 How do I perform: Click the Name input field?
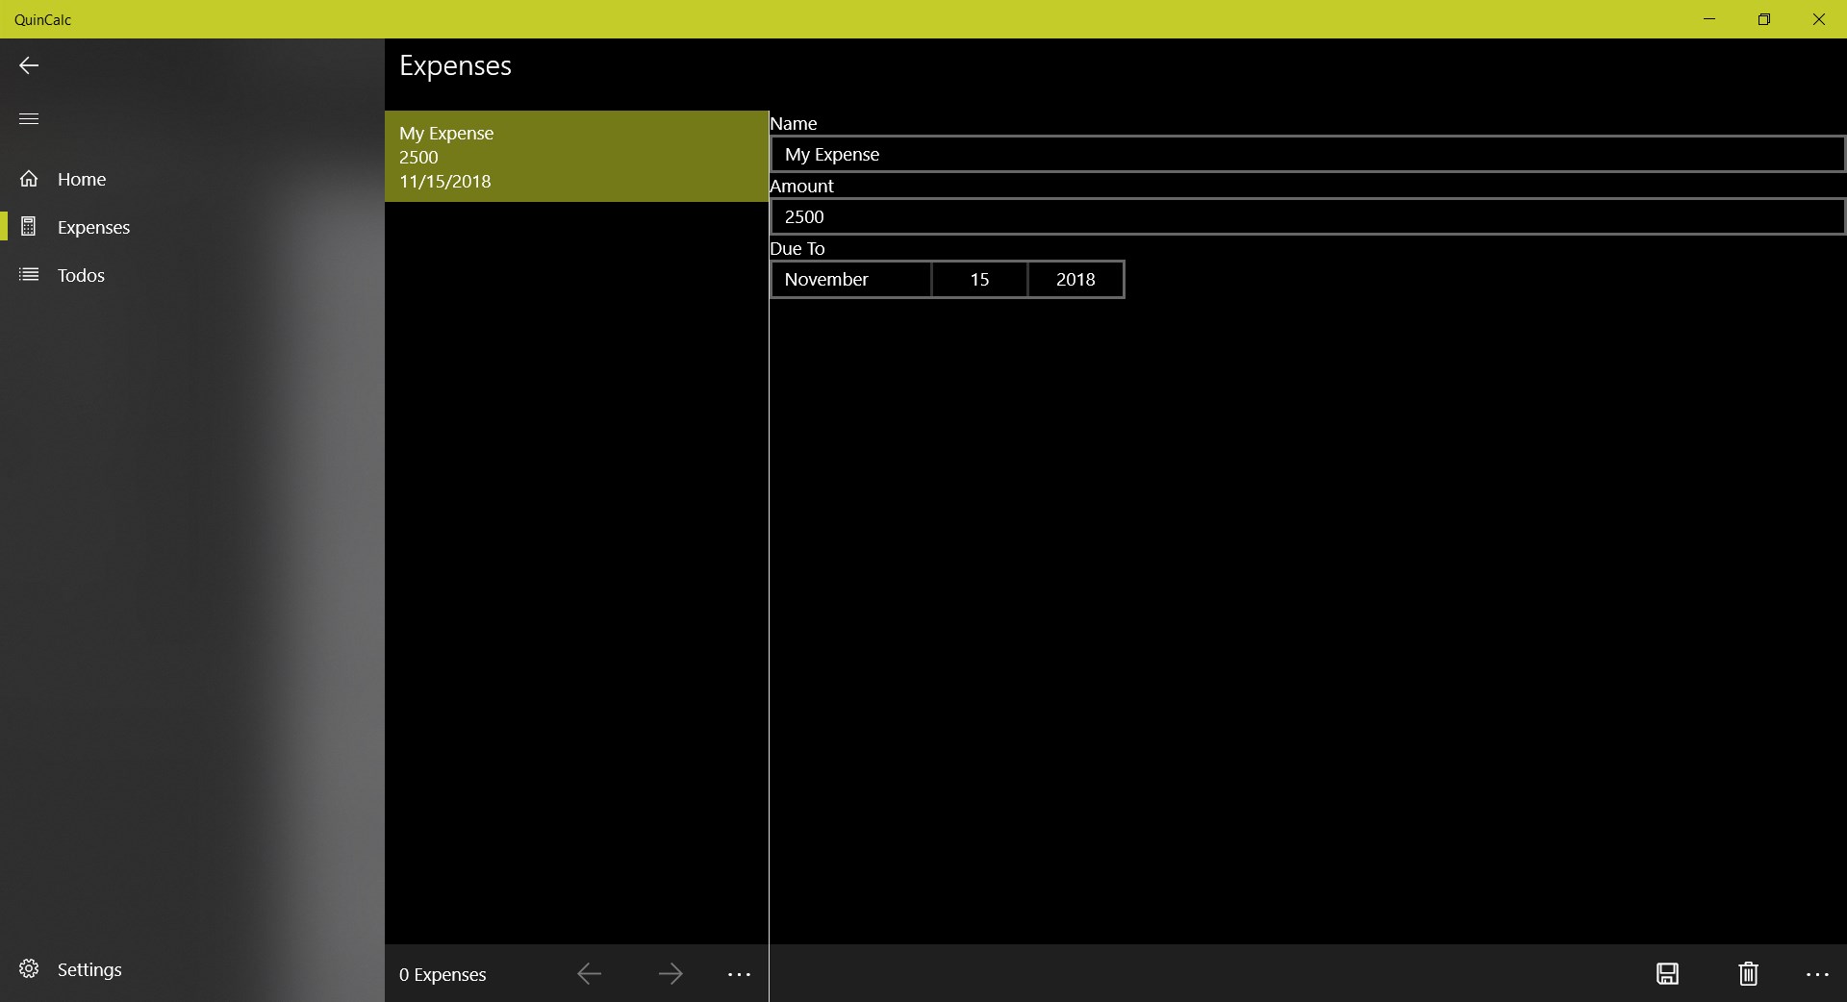(1307, 154)
